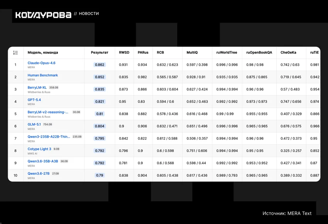Image resolution: width=328 pixels, height=224 pixels.
Task: Select the 0.795 result score badge
Action: click(100, 139)
